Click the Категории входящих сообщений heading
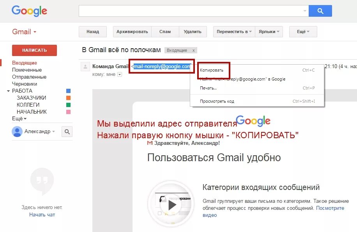The width and height of the screenshot is (357, 232). tap(261, 187)
